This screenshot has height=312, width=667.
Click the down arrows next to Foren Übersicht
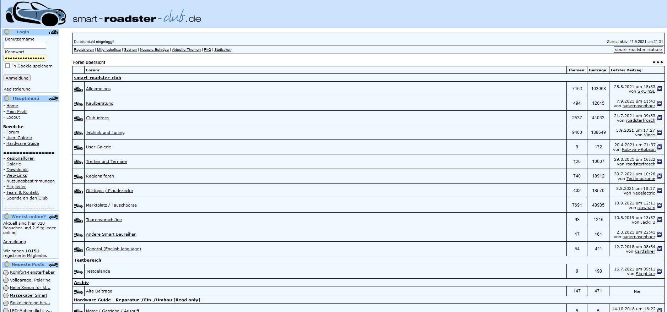click(x=658, y=62)
